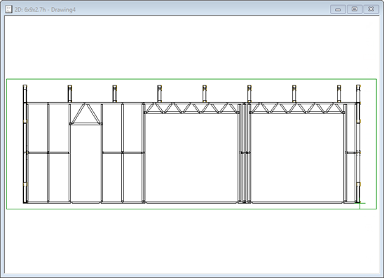This screenshot has width=384, height=278.
Task: Select the bottom plate under left opening
Action: (x=191, y=202)
